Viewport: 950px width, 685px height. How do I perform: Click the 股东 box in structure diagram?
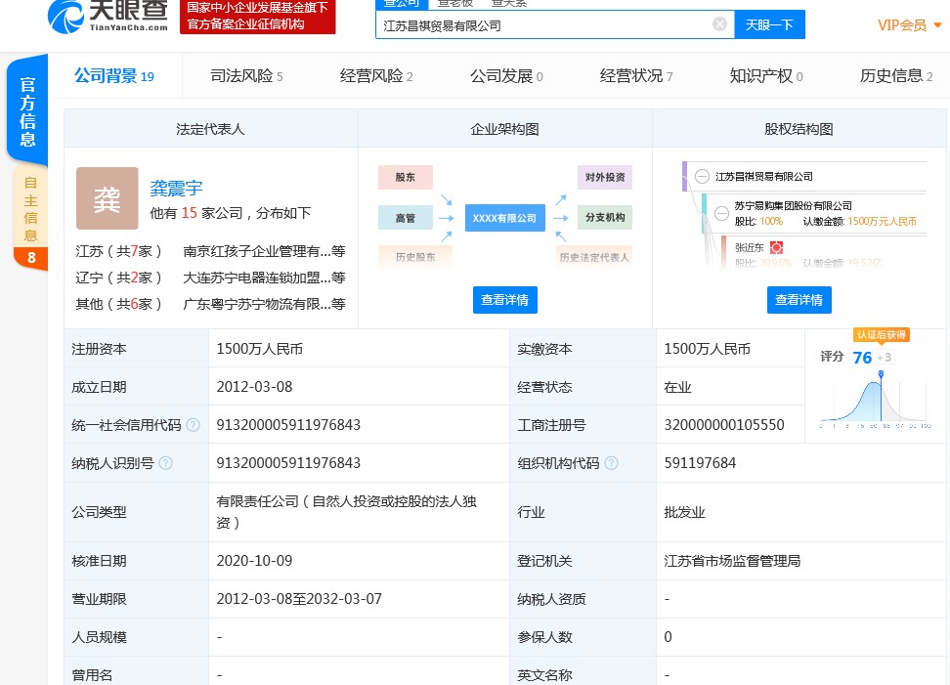tap(406, 177)
